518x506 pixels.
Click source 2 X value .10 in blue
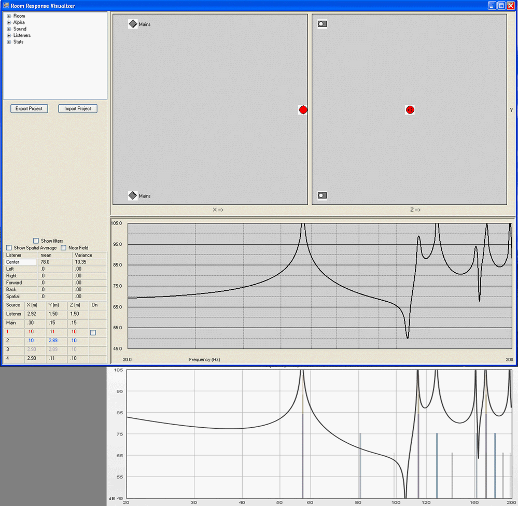click(31, 341)
